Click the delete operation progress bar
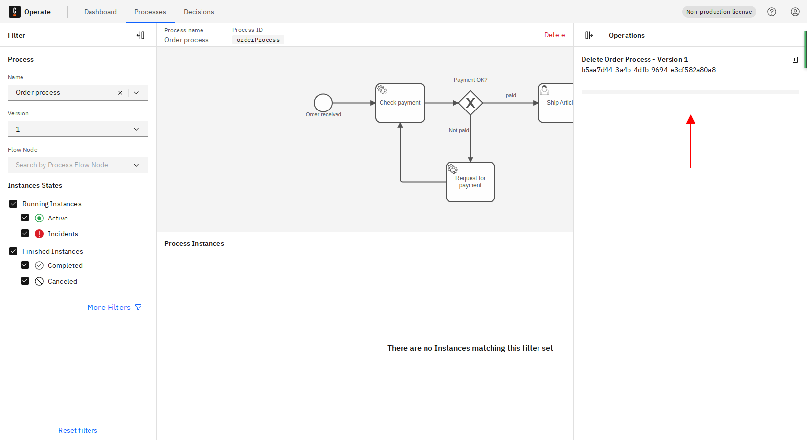 pos(690,92)
